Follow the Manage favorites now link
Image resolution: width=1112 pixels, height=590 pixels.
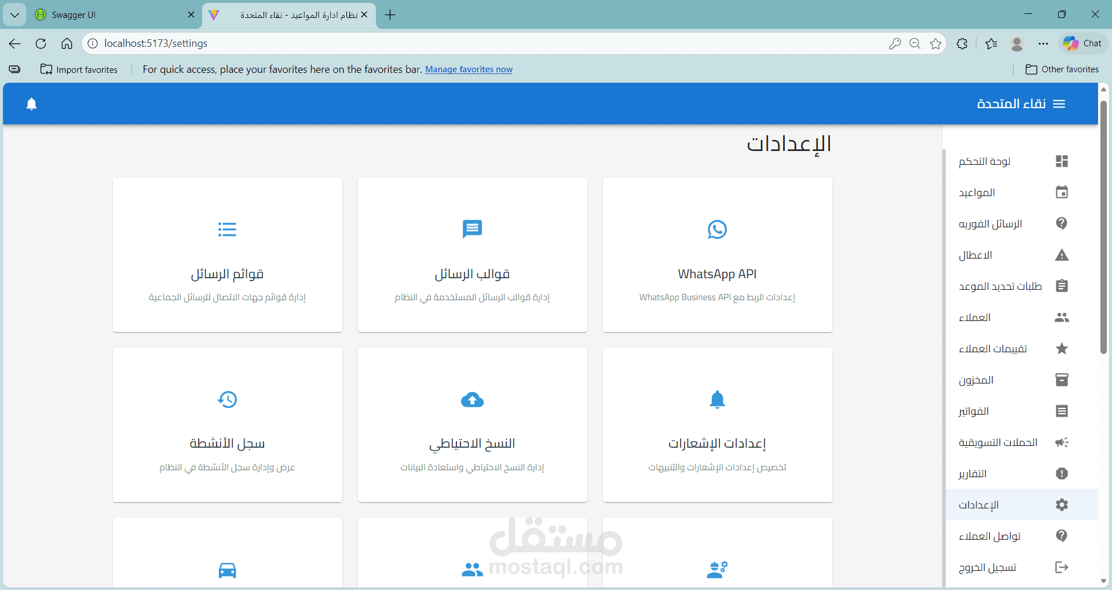click(x=469, y=69)
